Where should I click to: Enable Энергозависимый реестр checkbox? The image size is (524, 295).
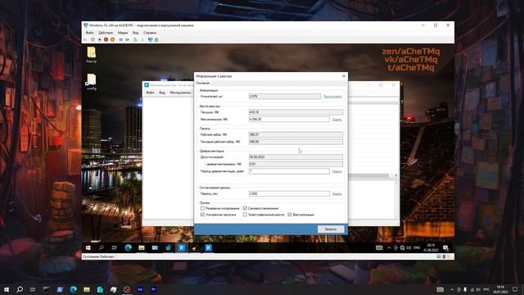[245, 215]
